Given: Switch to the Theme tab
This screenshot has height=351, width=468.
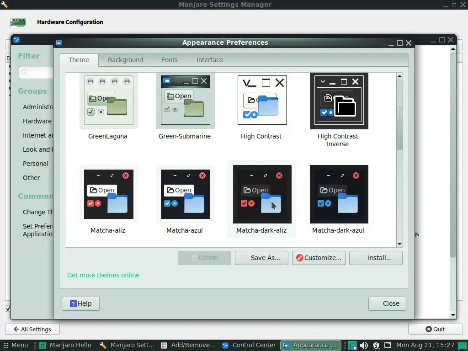Looking at the screenshot, I should click(x=79, y=60).
